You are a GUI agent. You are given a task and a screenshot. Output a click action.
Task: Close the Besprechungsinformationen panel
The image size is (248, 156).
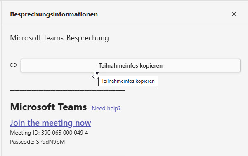(x=234, y=14)
